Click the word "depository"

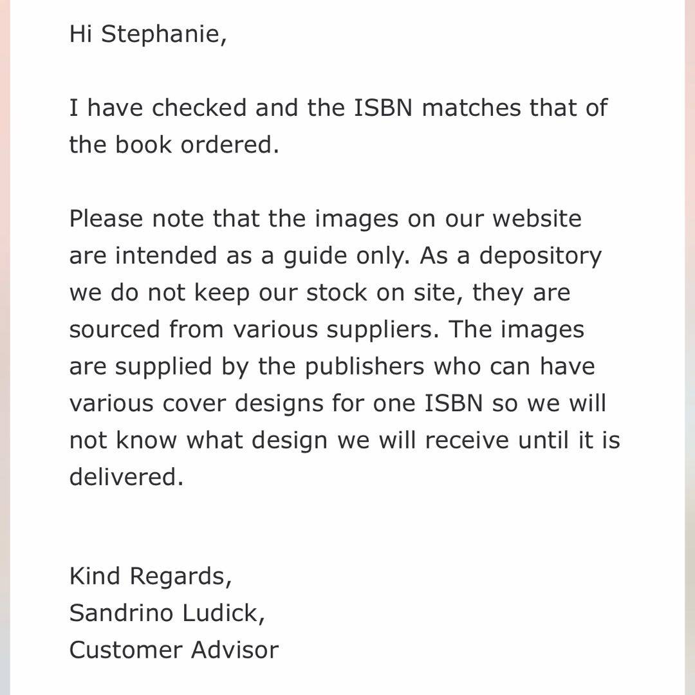click(540, 256)
